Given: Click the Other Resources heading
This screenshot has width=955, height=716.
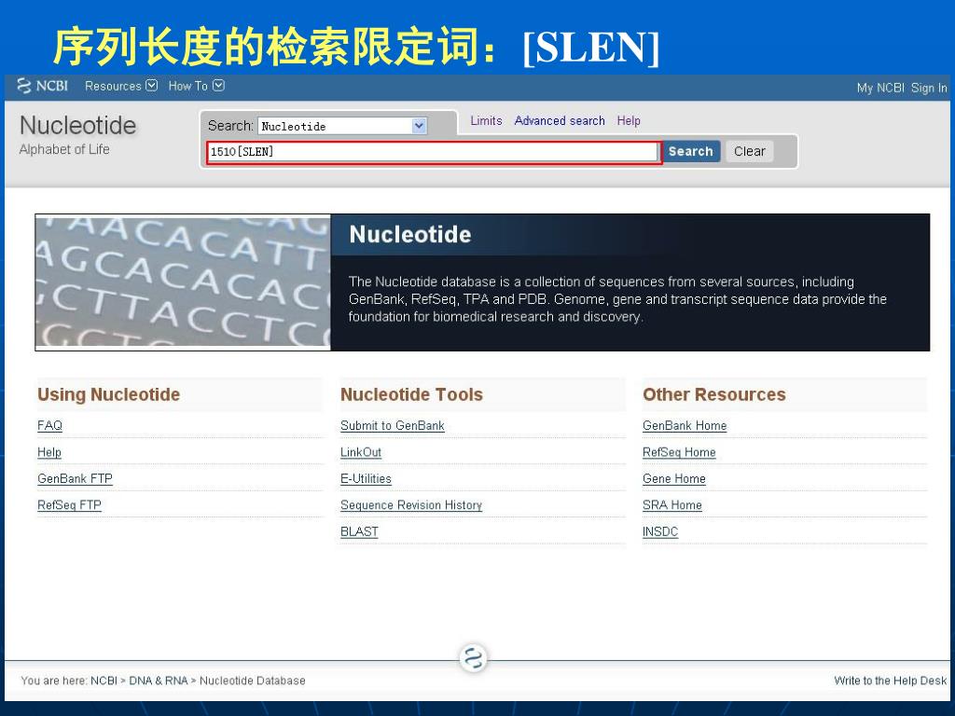Looking at the screenshot, I should (x=713, y=394).
